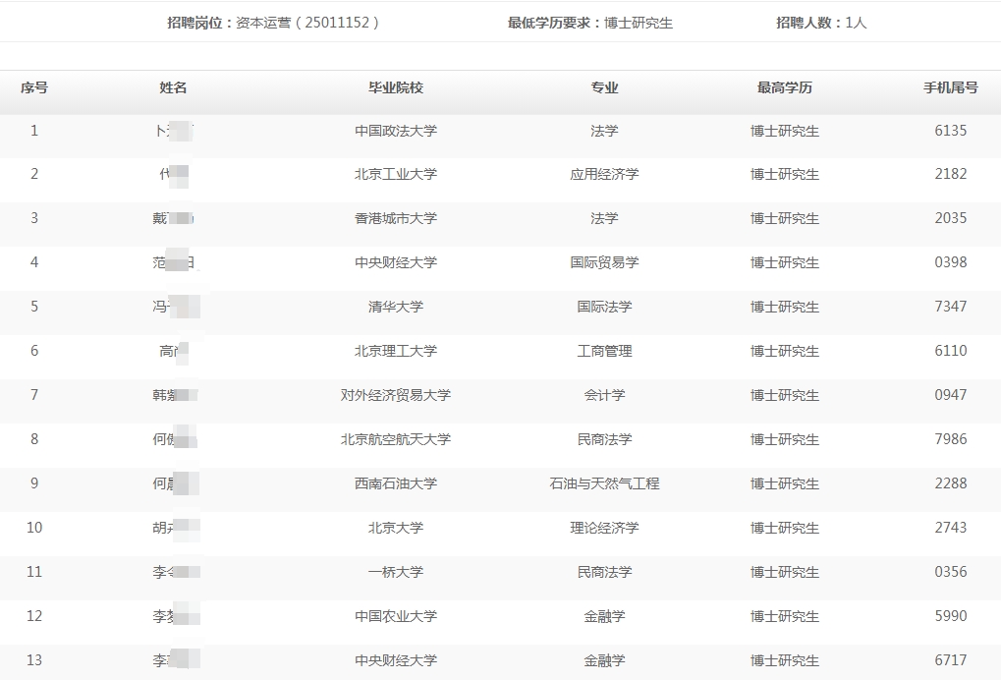Click the 毕业院校 column header

tap(395, 87)
